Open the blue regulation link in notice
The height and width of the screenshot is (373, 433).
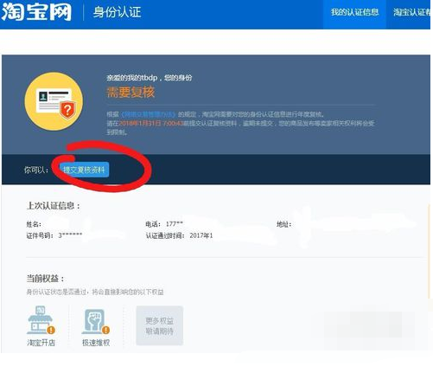(x=149, y=114)
